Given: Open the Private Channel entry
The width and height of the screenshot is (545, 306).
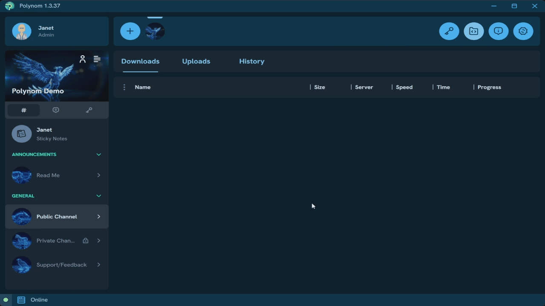Looking at the screenshot, I should [55, 241].
